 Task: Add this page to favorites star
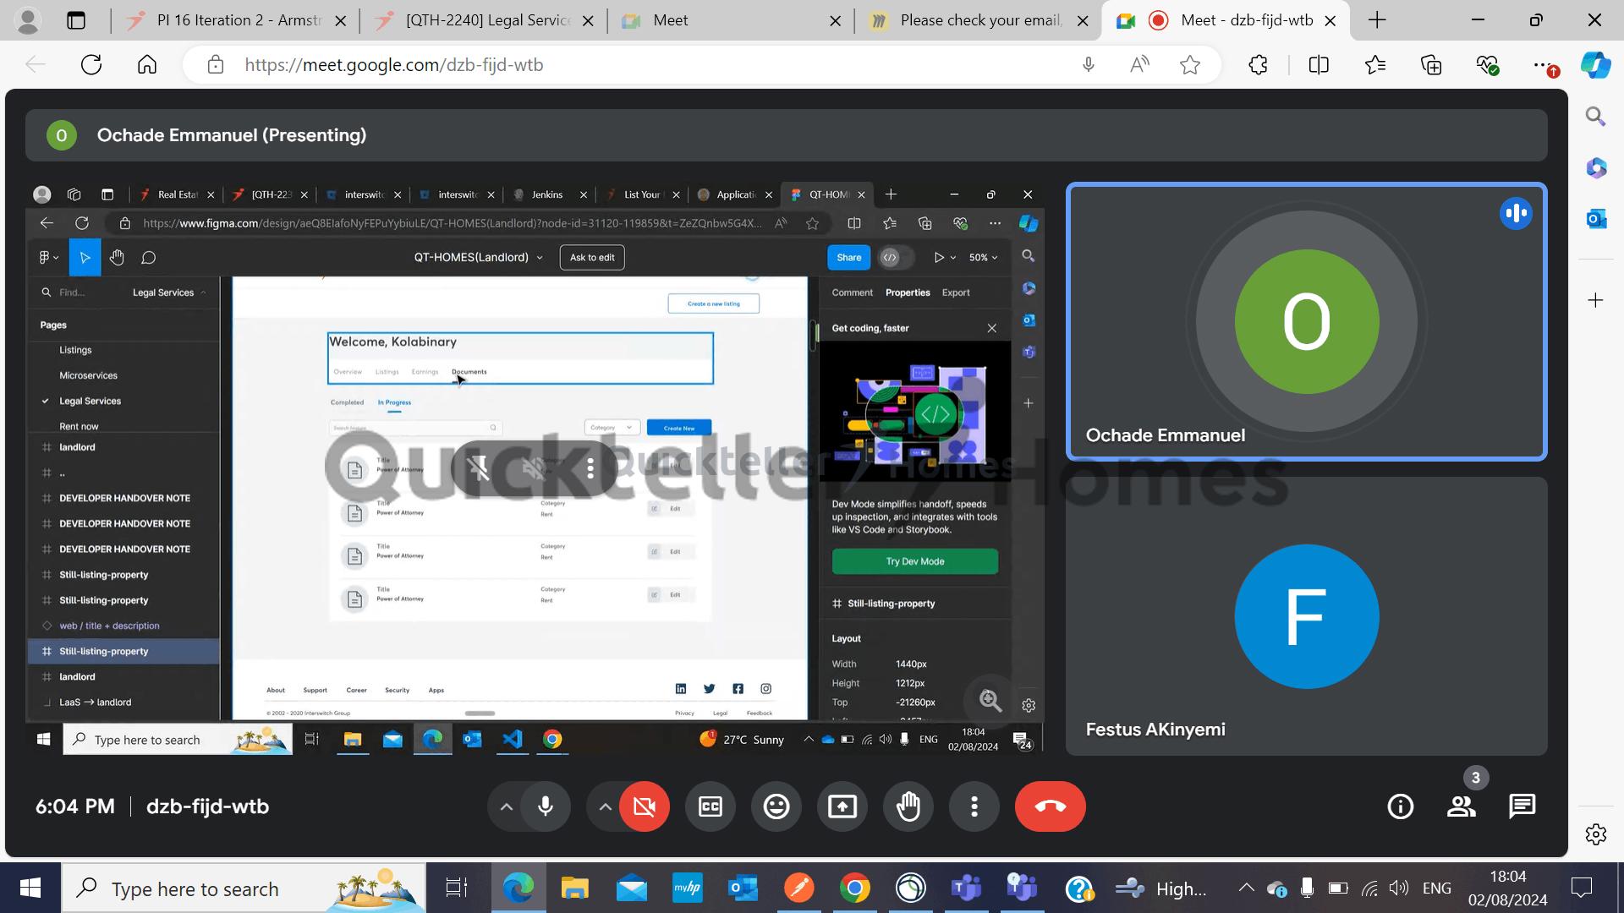[1189, 65]
